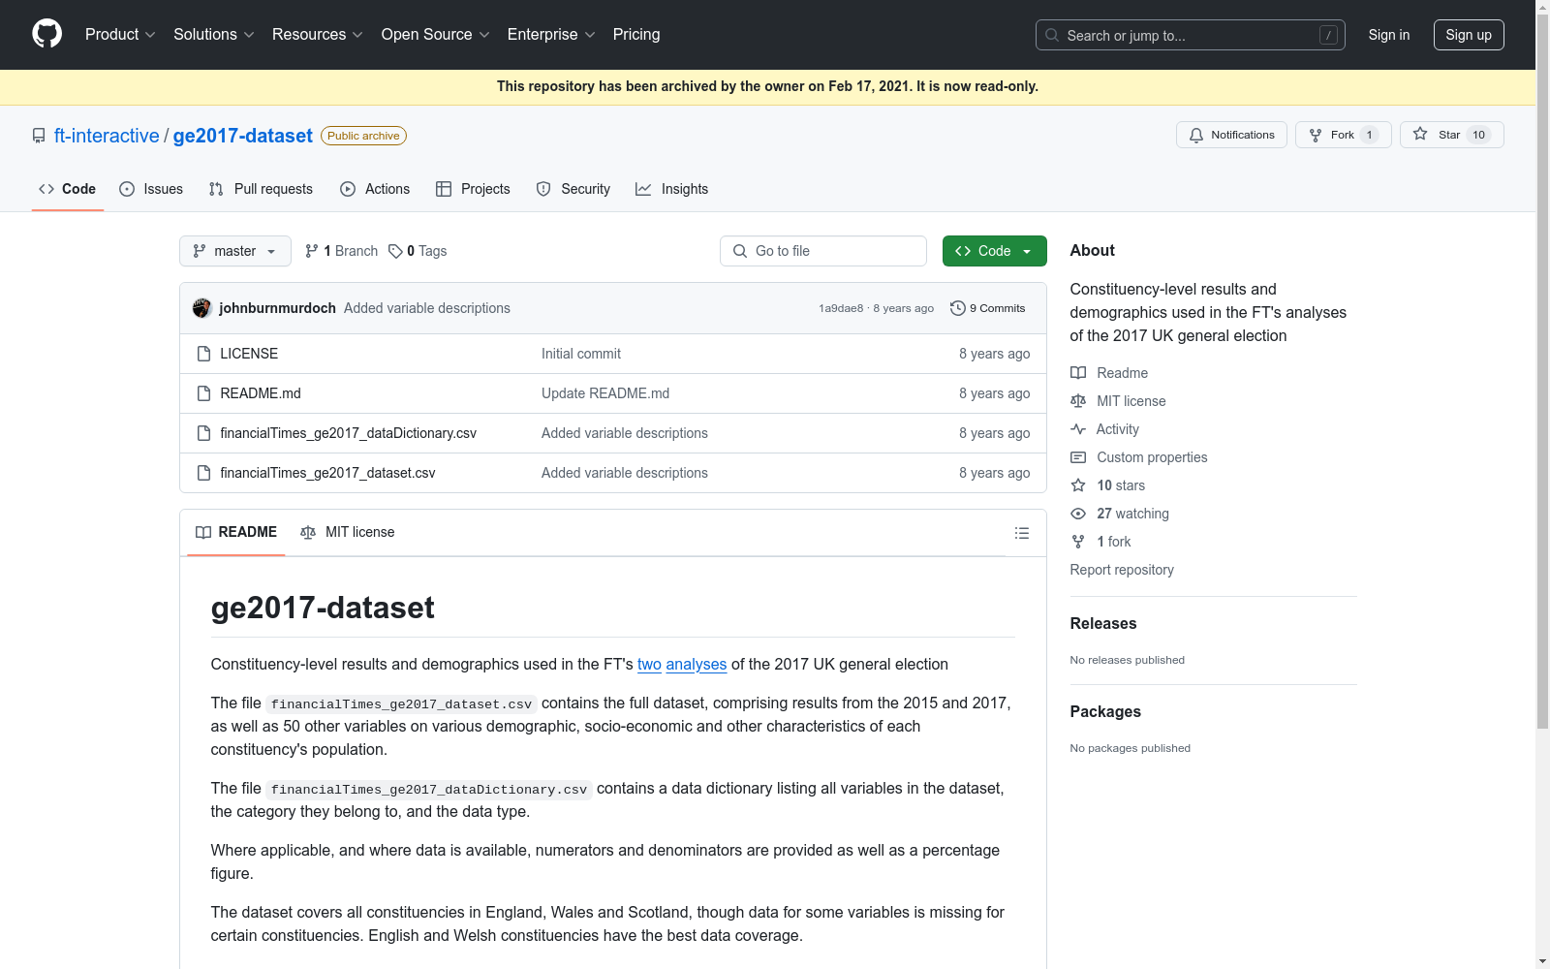Select the README tab

[x=236, y=532]
